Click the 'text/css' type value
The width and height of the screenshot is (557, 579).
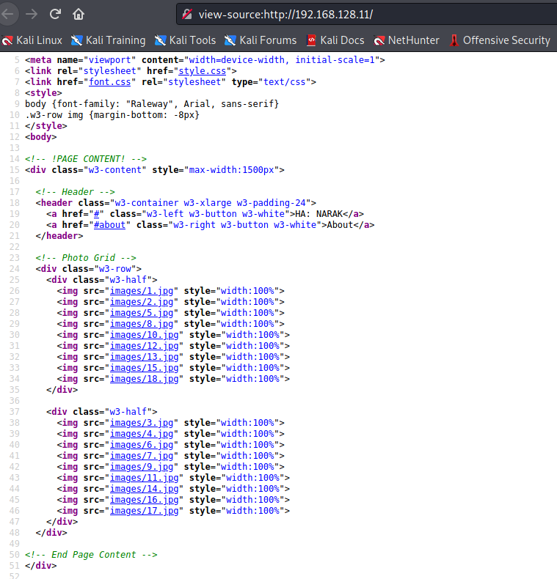click(x=285, y=82)
